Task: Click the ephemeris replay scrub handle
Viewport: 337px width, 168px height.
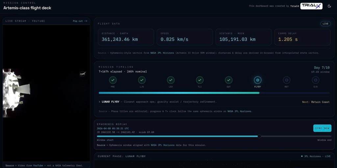Action: [259, 136]
